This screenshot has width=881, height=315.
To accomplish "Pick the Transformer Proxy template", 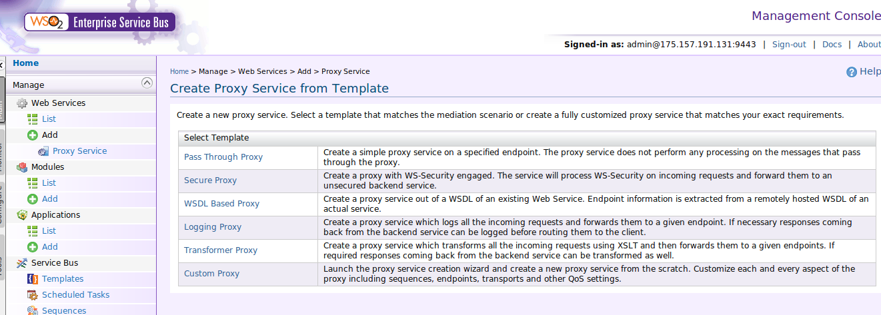I will click(x=221, y=250).
